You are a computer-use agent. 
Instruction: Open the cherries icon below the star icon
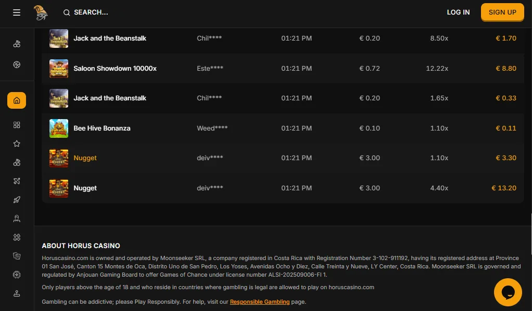[x=17, y=162]
